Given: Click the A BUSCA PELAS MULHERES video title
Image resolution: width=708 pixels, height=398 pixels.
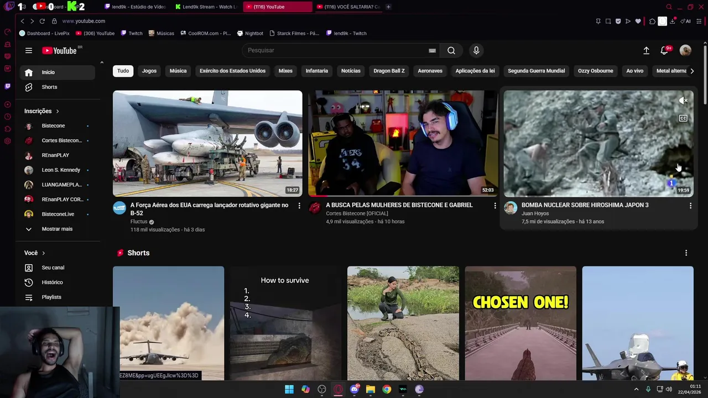Looking at the screenshot, I should [399, 205].
